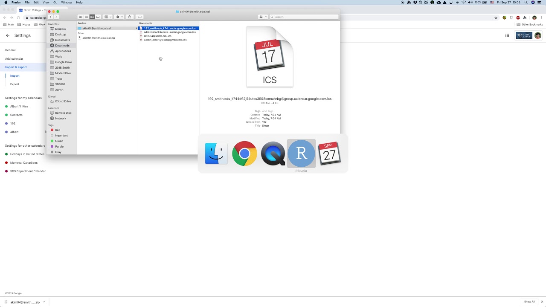Open Desktop in Finder sidebar
The image size is (546, 307).
pyautogui.click(x=61, y=35)
